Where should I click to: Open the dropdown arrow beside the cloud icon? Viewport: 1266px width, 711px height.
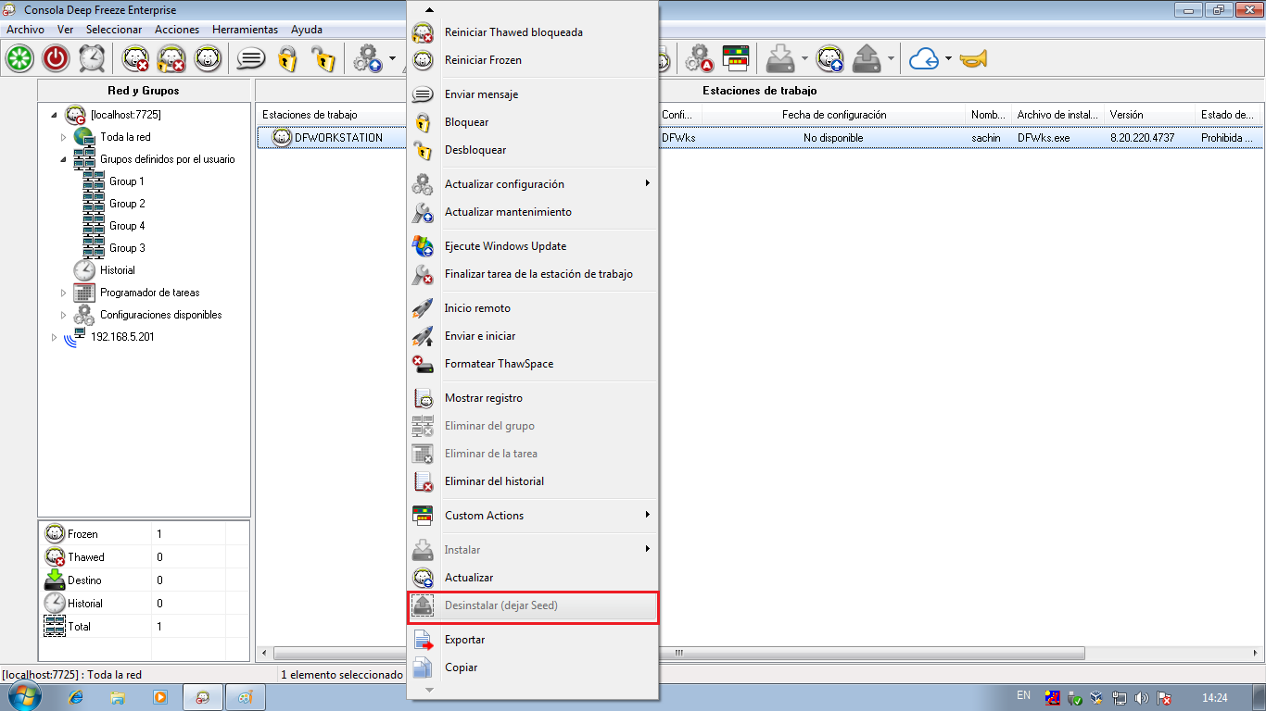click(x=948, y=59)
